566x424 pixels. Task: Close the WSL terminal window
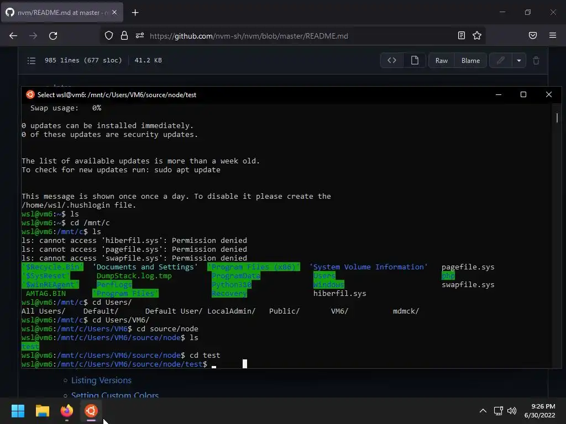point(549,94)
